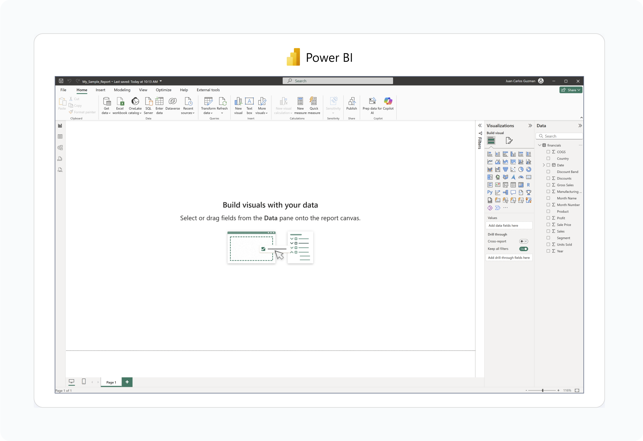Click the green Share button
The image size is (643, 441).
(571, 90)
